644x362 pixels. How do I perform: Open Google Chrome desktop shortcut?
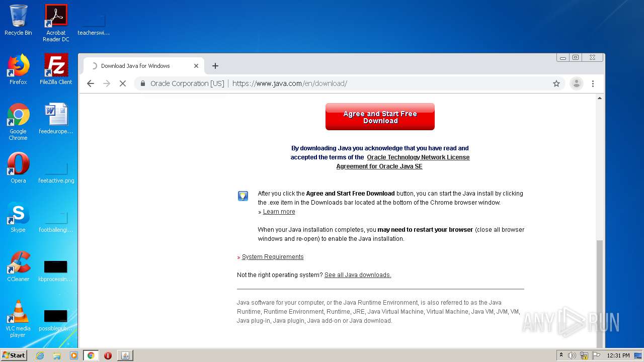click(18, 122)
